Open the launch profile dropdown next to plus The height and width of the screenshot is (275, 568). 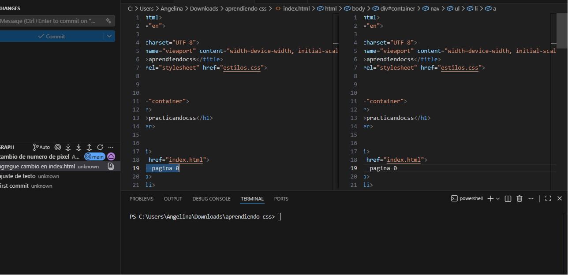(x=498, y=199)
